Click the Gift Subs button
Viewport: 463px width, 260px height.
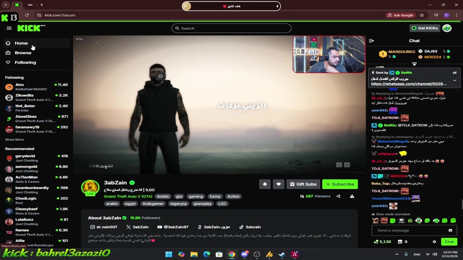(303, 184)
